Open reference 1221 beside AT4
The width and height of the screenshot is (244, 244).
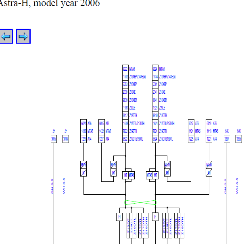click(209, 139)
